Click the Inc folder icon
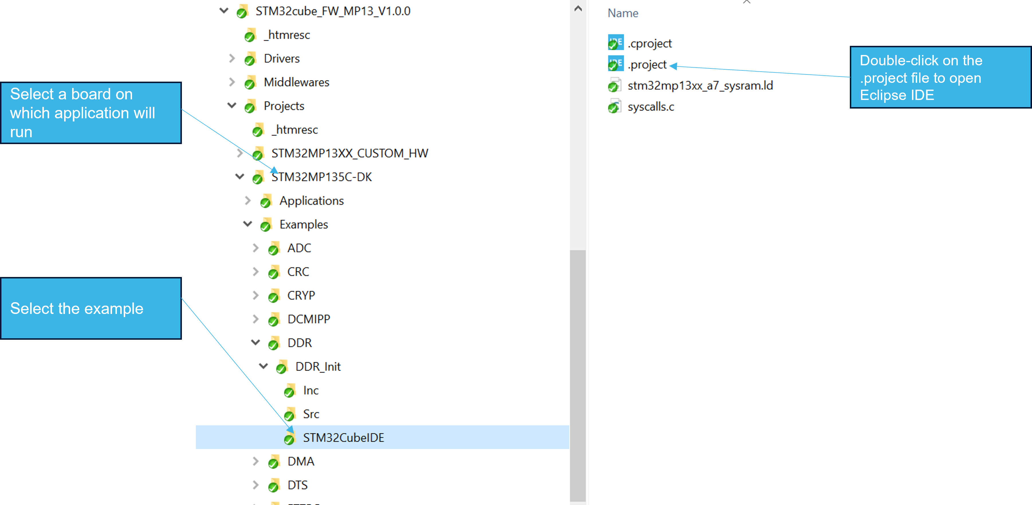 pyautogui.click(x=290, y=390)
